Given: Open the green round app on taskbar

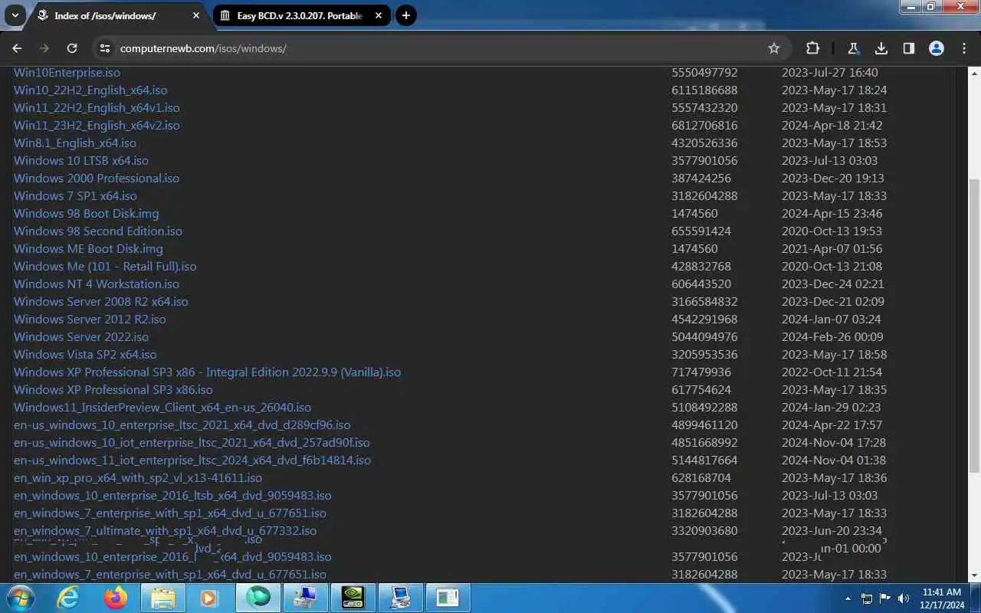Looking at the screenshot, I should (259, 598).
